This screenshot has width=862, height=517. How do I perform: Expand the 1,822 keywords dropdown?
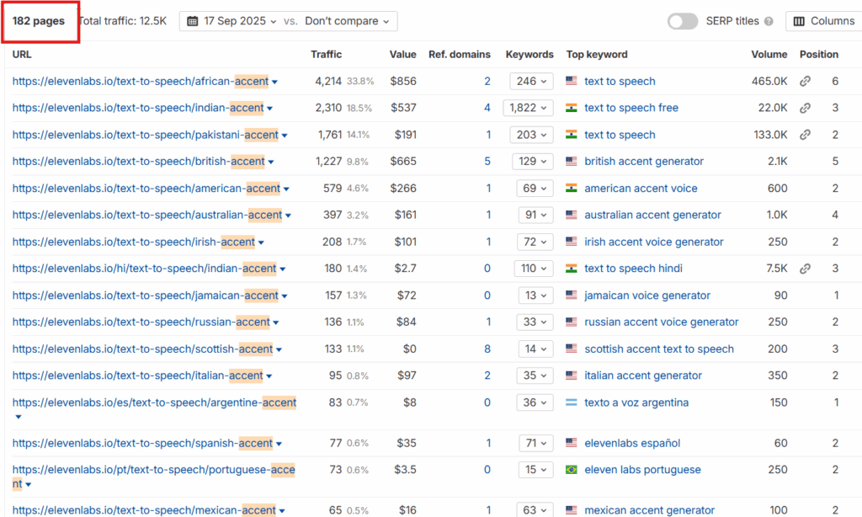pyautogui.click(x=528, y=108)
